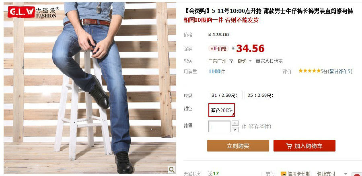
Task: Click the 立刻购买 buy now button
Action: 238,146
